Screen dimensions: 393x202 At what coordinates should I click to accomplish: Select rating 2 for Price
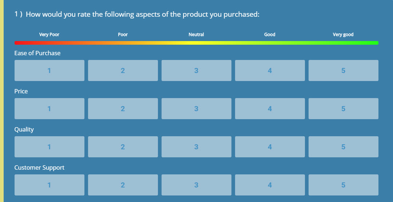123,109
